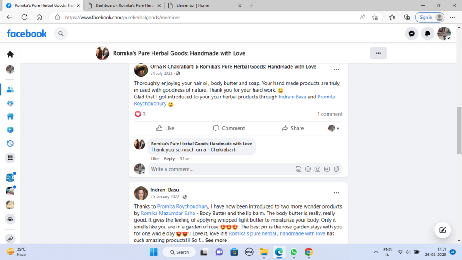
Task: Open Read aloud icon in address bar
Action: [x=362, y=18]
